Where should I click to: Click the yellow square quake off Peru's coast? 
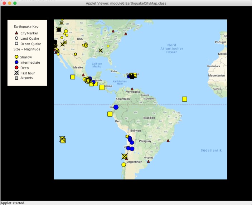click(x=110, y=114)
